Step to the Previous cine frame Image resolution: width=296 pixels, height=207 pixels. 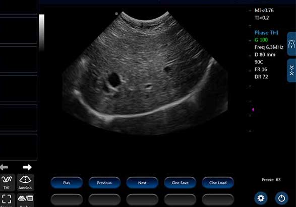(104, 183)
